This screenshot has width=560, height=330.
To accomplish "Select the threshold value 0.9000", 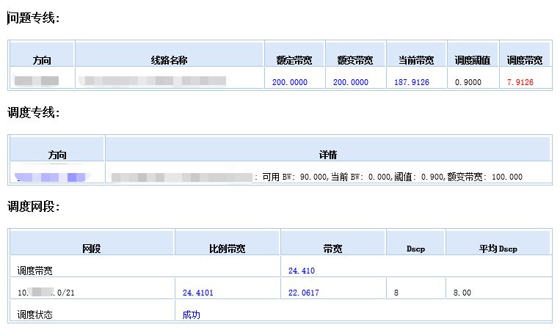I will pyautogui.click(x=468, y=82).
